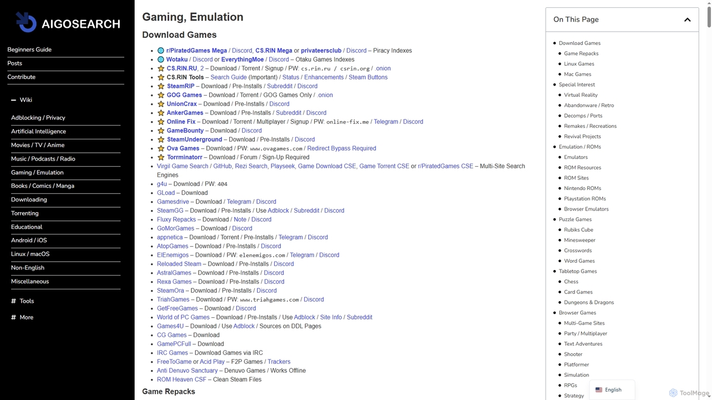This screenshot has height=400, width=712.
Task: Open the Torrenting wiki page
Action: pos(25,213)
